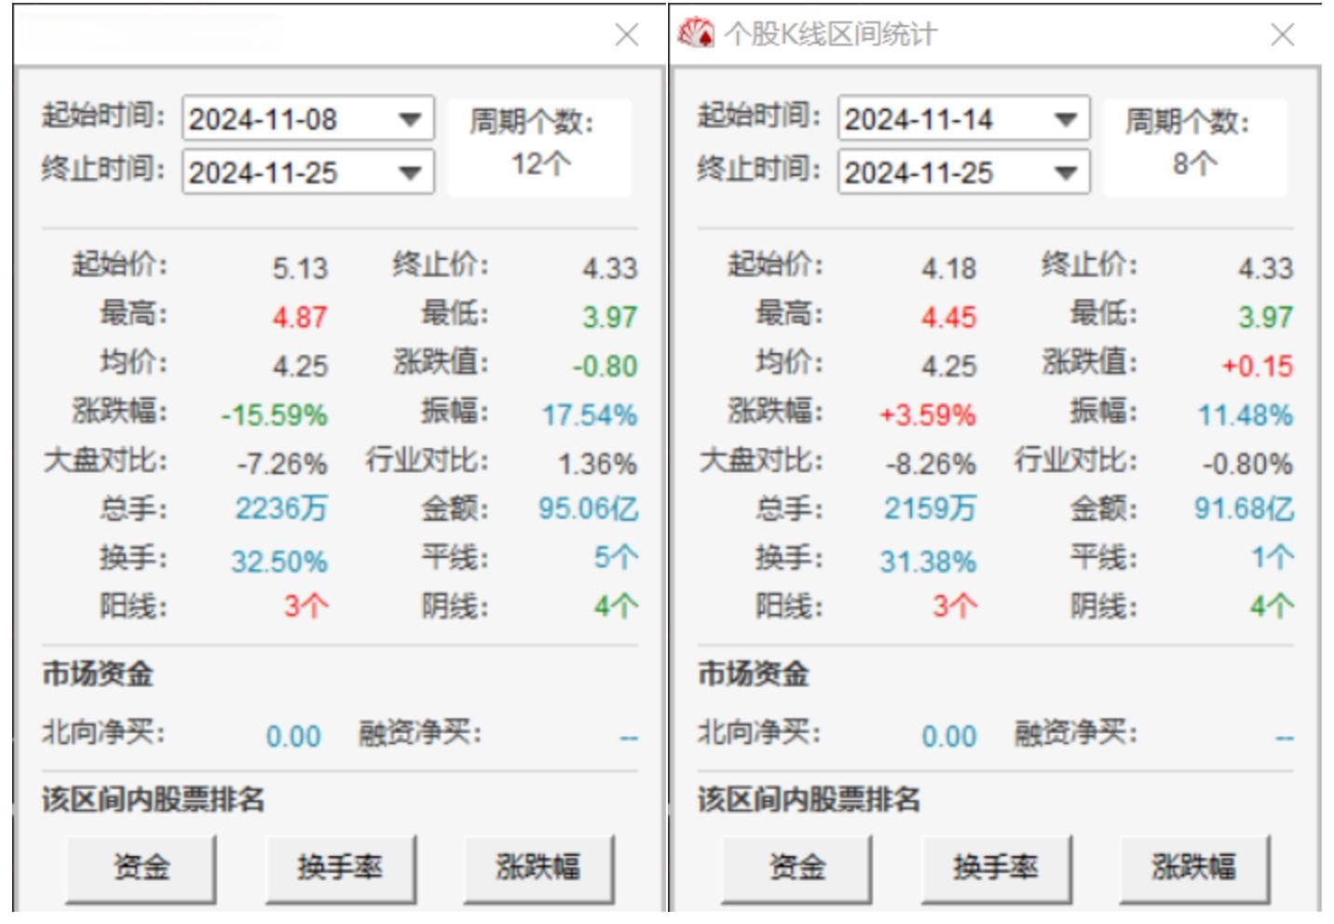Image resolution: width=1334 pixels, height=924 pixels.
Task: Click the +3.59% change percentage value
Action: point(928,414)
